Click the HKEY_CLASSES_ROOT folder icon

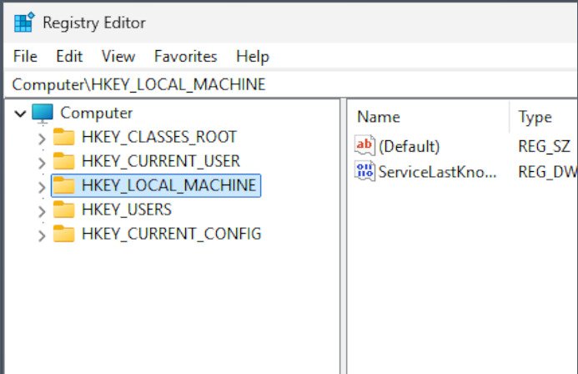coord(63,137)
